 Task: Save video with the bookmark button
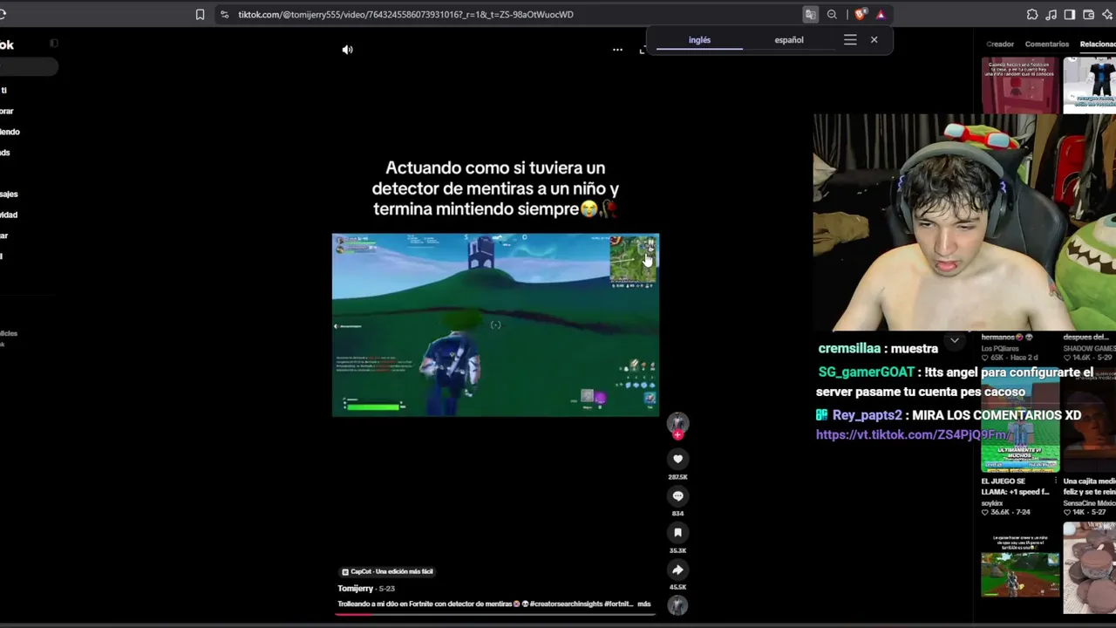coord(677,532)
